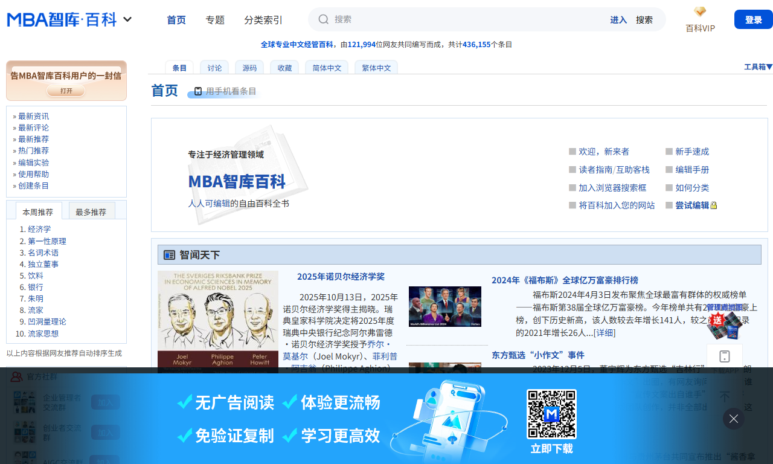Expand the 工具箱 dropdown

(759, 67)
